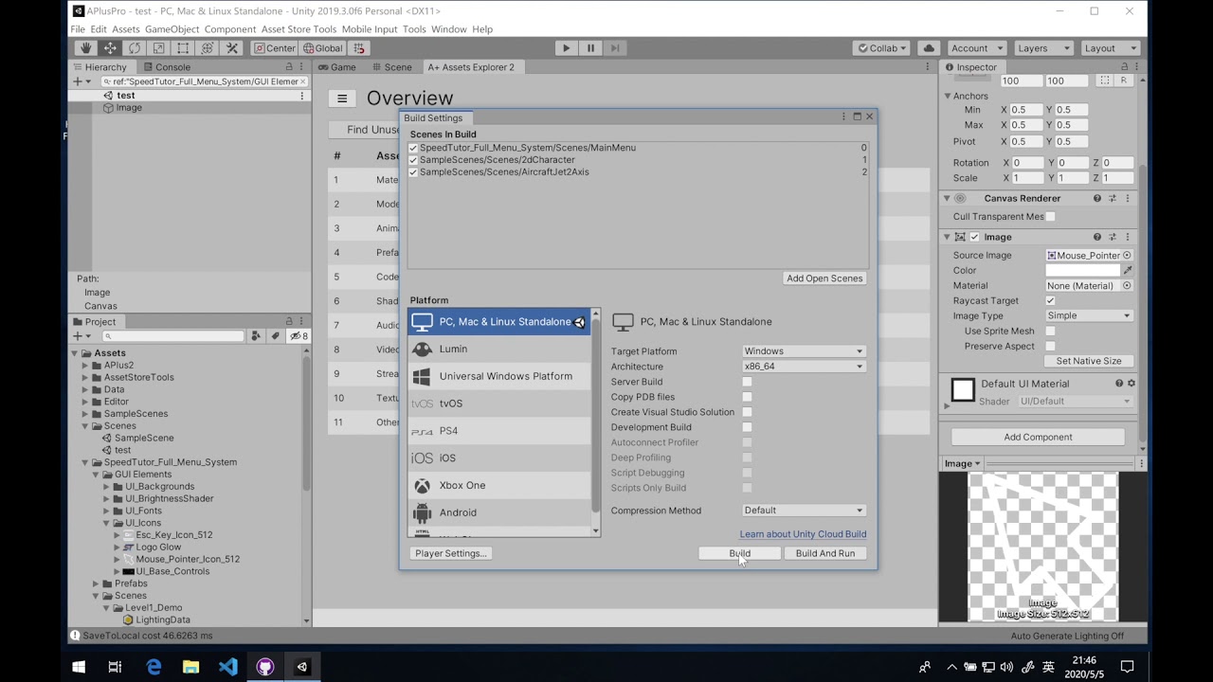
Task: Open the GameObject menu
Action: coord(172,29)
